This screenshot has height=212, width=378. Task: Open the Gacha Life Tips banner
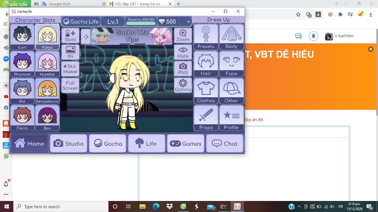click(132, 36)
